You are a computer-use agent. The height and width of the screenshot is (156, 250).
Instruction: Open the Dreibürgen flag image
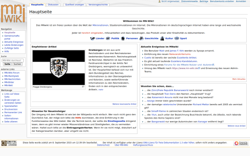coord(59,68)
